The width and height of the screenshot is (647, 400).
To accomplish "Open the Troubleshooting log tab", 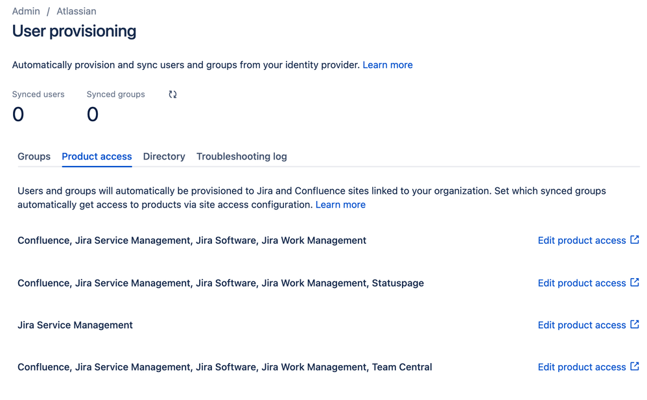I will (241, 156).
